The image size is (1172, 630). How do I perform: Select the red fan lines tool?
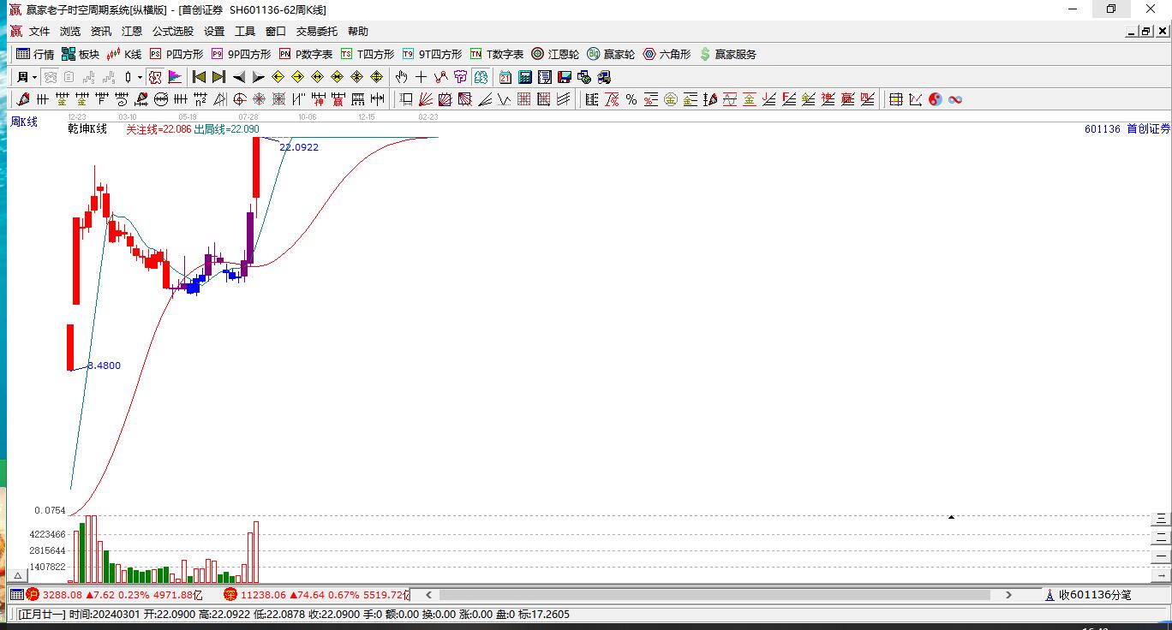pos(425,99)
